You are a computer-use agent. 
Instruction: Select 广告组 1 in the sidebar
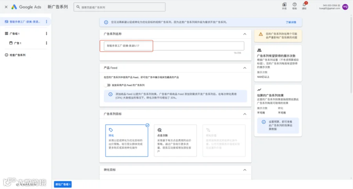pyautogui.click(x=15, y=34)
